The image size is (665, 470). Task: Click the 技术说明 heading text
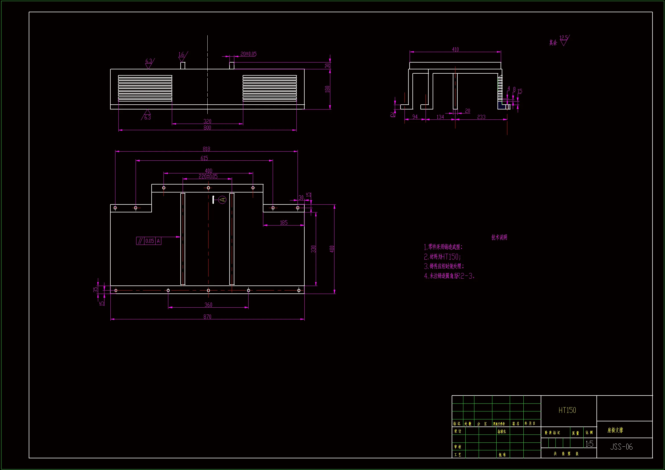pyautogui.click(x=499, y=237)
